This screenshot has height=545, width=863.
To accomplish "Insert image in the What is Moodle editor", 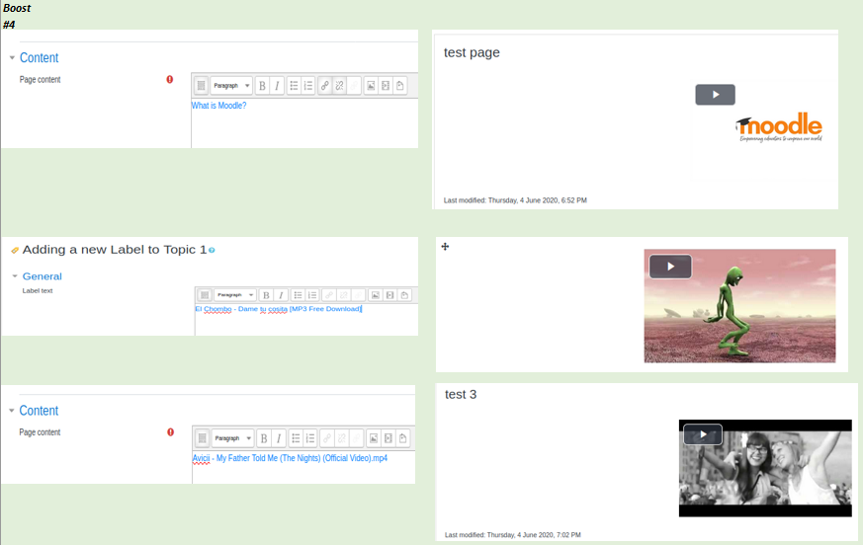I will click(371, 86).
